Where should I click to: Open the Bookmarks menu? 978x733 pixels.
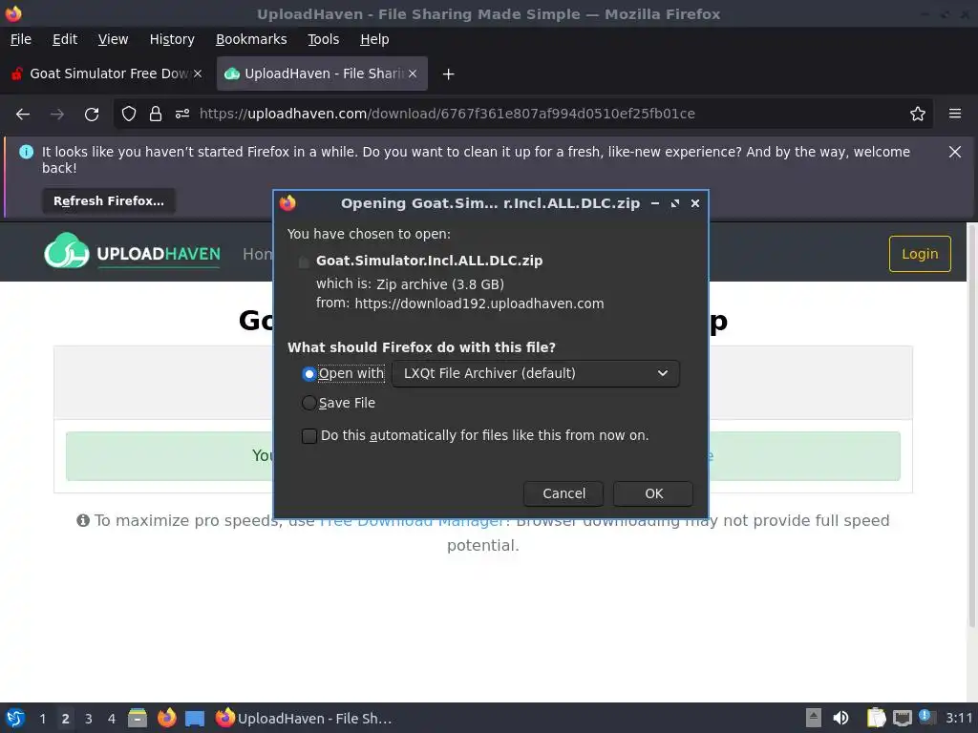tap(251, 39)
